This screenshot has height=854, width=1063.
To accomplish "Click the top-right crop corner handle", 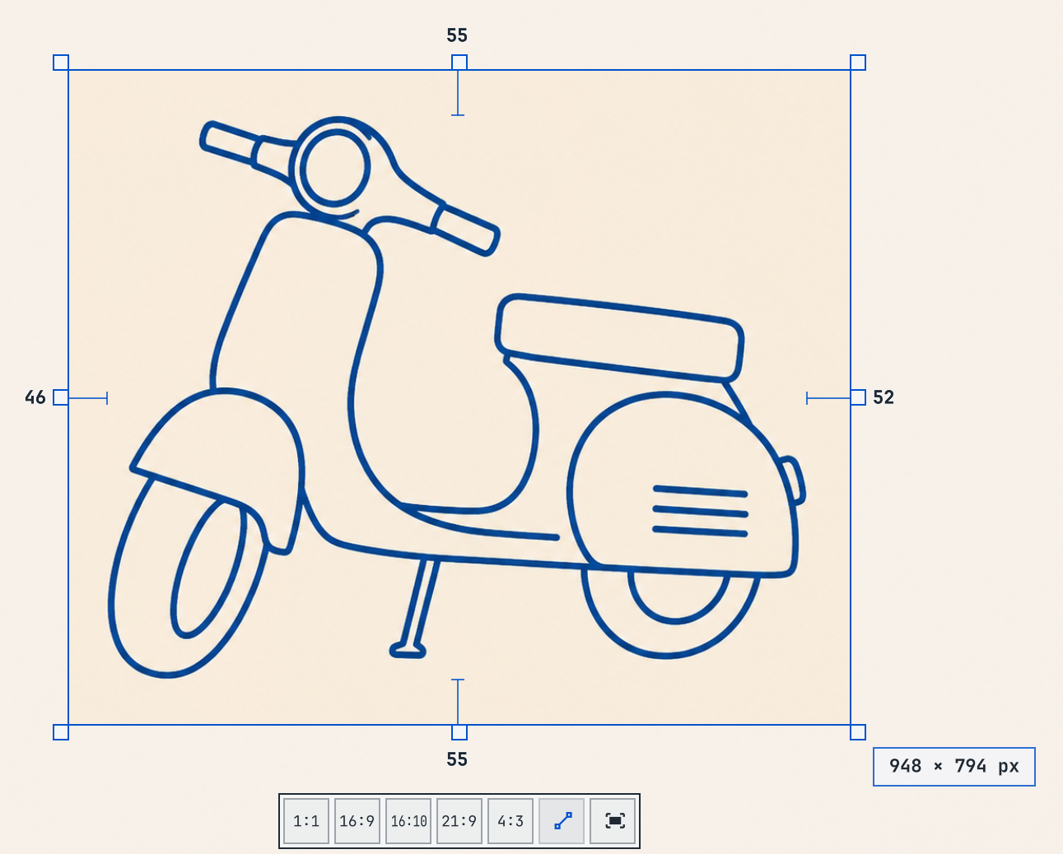I will 858,63.
